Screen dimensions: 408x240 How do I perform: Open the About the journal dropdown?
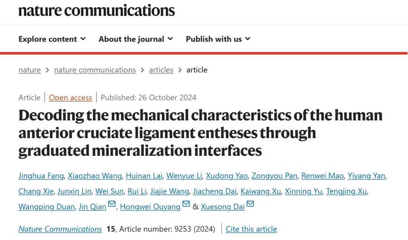(x=136, y=39)
